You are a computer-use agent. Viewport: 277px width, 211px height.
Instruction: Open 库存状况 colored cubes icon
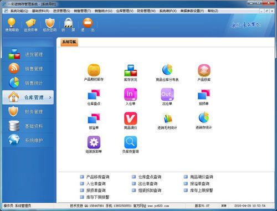point(130,73)
